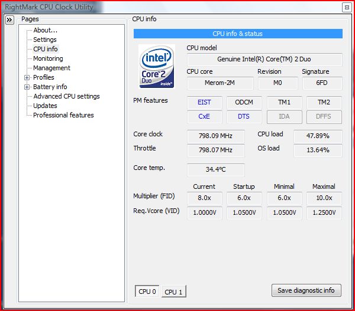The height and width of the screenshot is (311, 355).
Task: Open the Settings page
Action: click(45, 40)
